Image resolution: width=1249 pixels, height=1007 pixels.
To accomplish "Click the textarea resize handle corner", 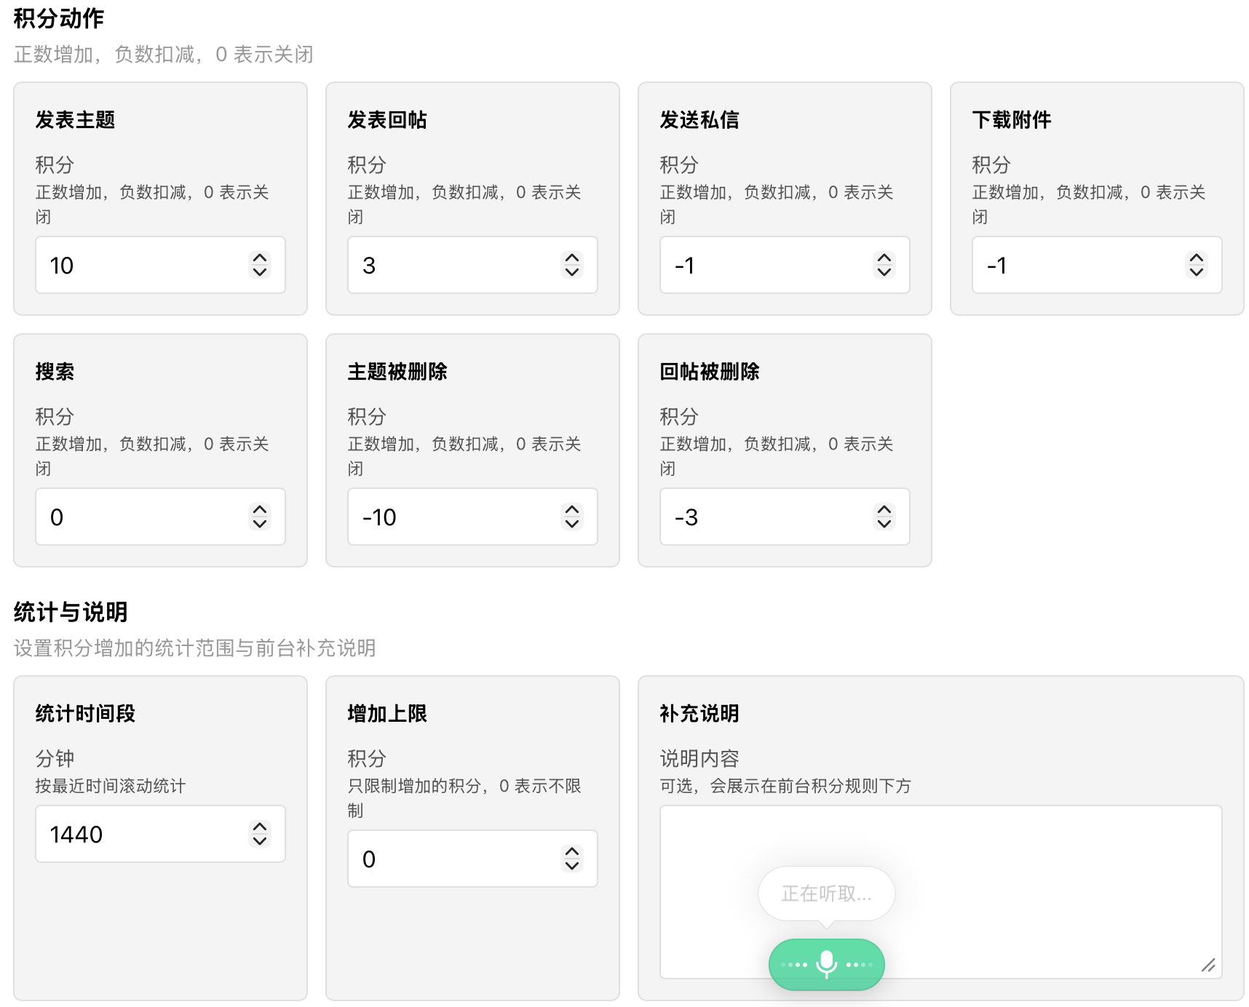I will pos(1208,966).
